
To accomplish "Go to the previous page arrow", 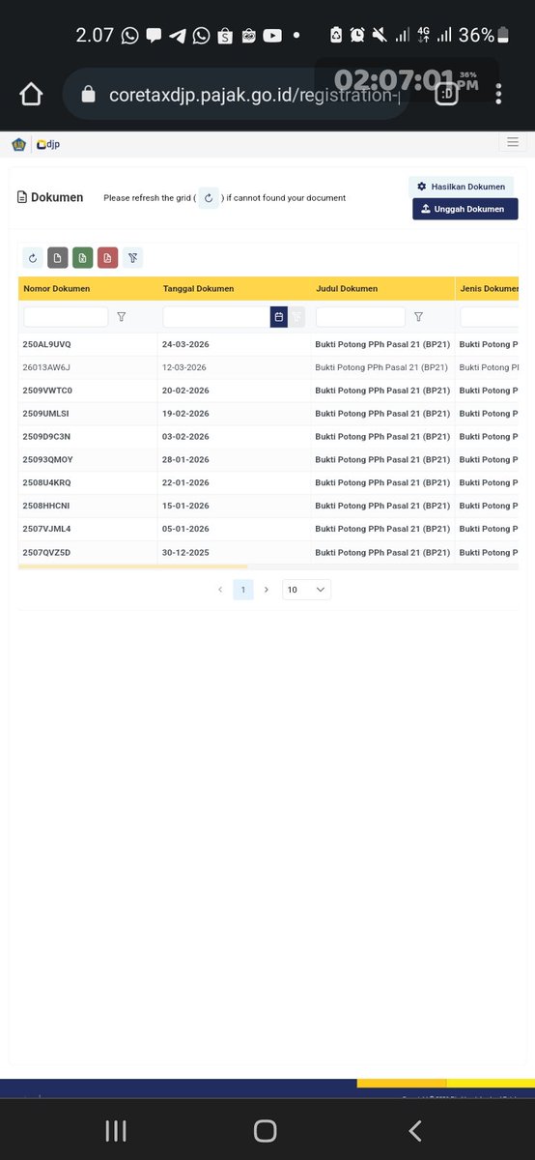I will pos(220,590).
